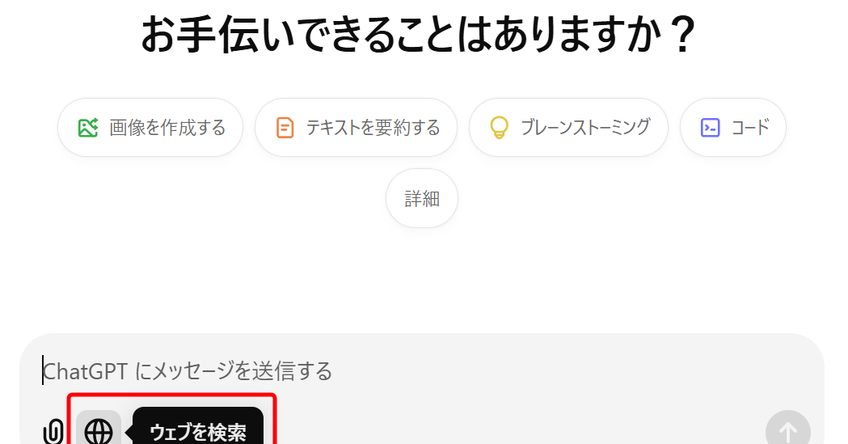Click the purple terminal icon beside コード
The height and width of the screenshot is (444, 848).
[x=710, y=128]
